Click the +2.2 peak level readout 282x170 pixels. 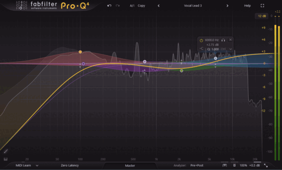(x=277, y=11)
